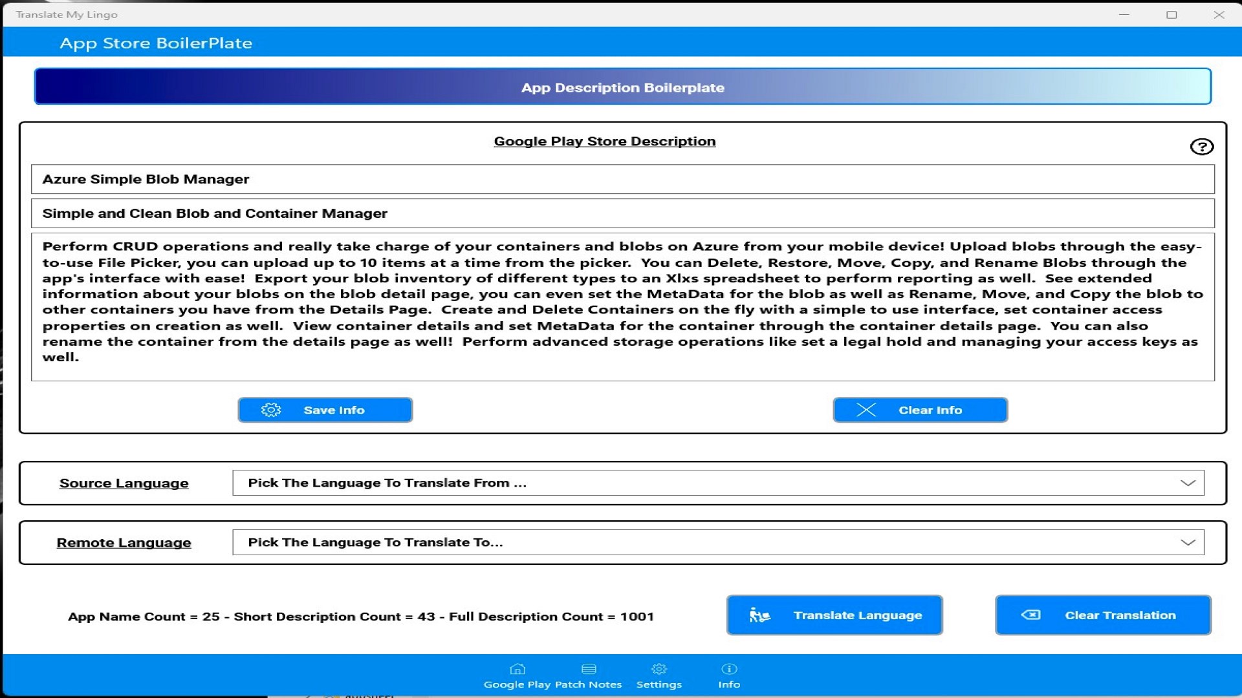Screen dimensions: 1242x698
Task: Click the gear icon on Save Info
Action: point(271,410)
